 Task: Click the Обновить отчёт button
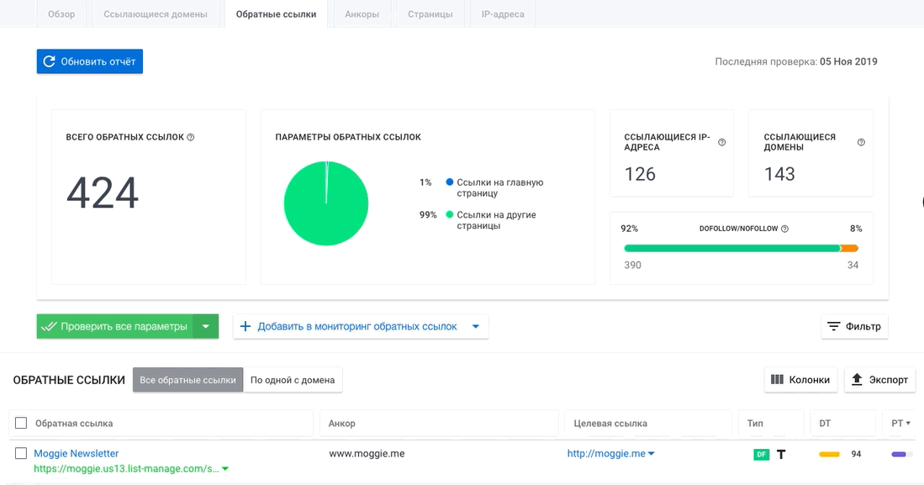pyautogui.click(x=90, y=61)
